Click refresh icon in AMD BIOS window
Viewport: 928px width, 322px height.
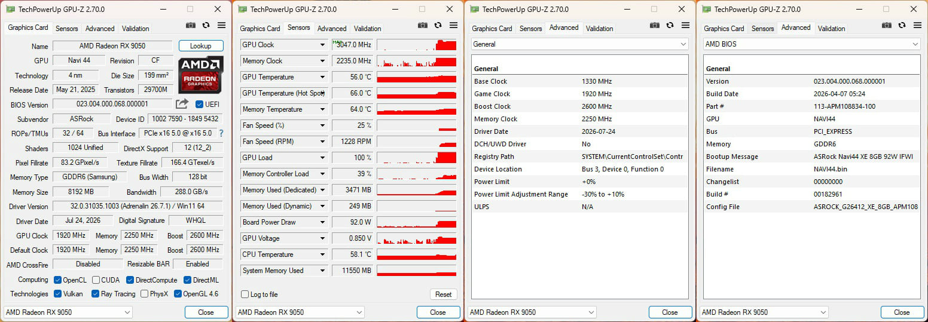pyautogui.click(x=902, y=25)
